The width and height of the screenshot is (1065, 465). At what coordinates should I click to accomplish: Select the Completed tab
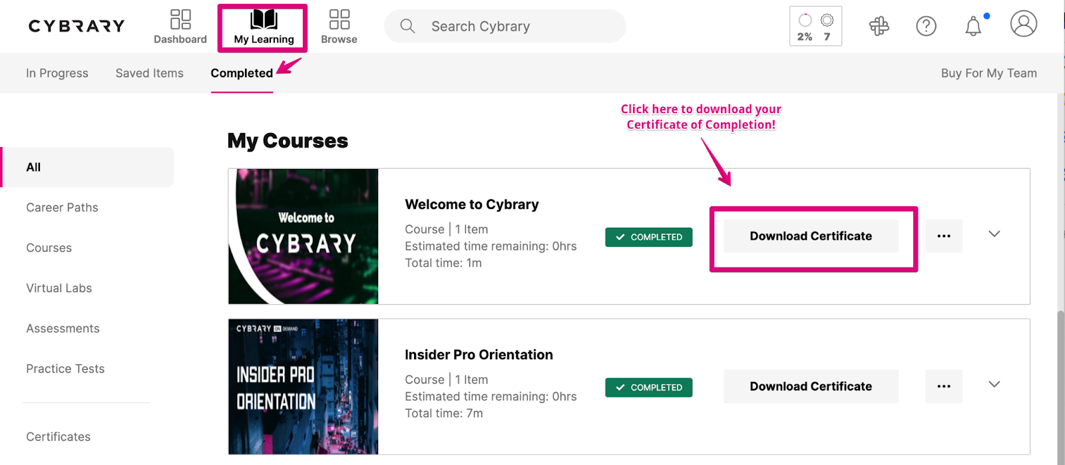(x=242, y=73)
